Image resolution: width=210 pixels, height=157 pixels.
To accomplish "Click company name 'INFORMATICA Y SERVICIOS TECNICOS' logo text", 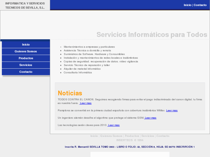I will coord(25,5).
